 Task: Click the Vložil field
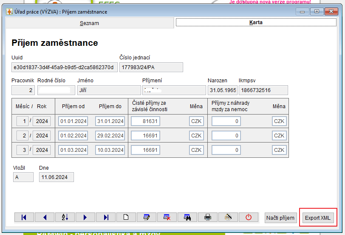(23, 177)
